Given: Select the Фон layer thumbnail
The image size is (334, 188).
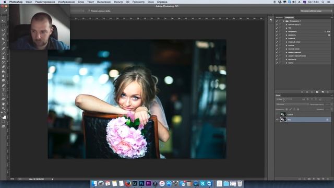Looking at the screenshot, I should [x=283, y=120].
